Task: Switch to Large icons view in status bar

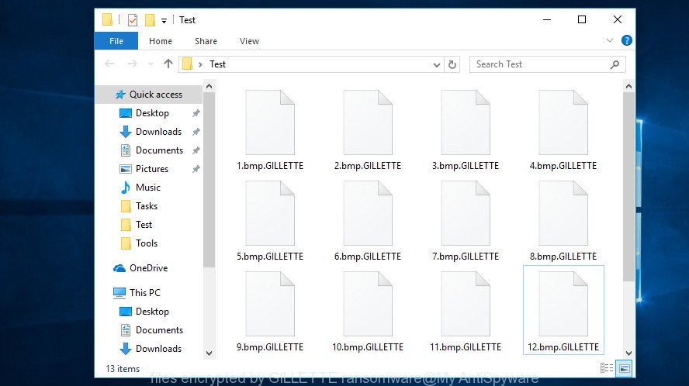Action: [624, 368]
